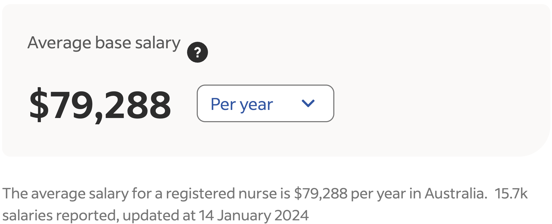The image size is (552, 224).
Task: Click the year "2024" in the summary
Action: [291, 216]
